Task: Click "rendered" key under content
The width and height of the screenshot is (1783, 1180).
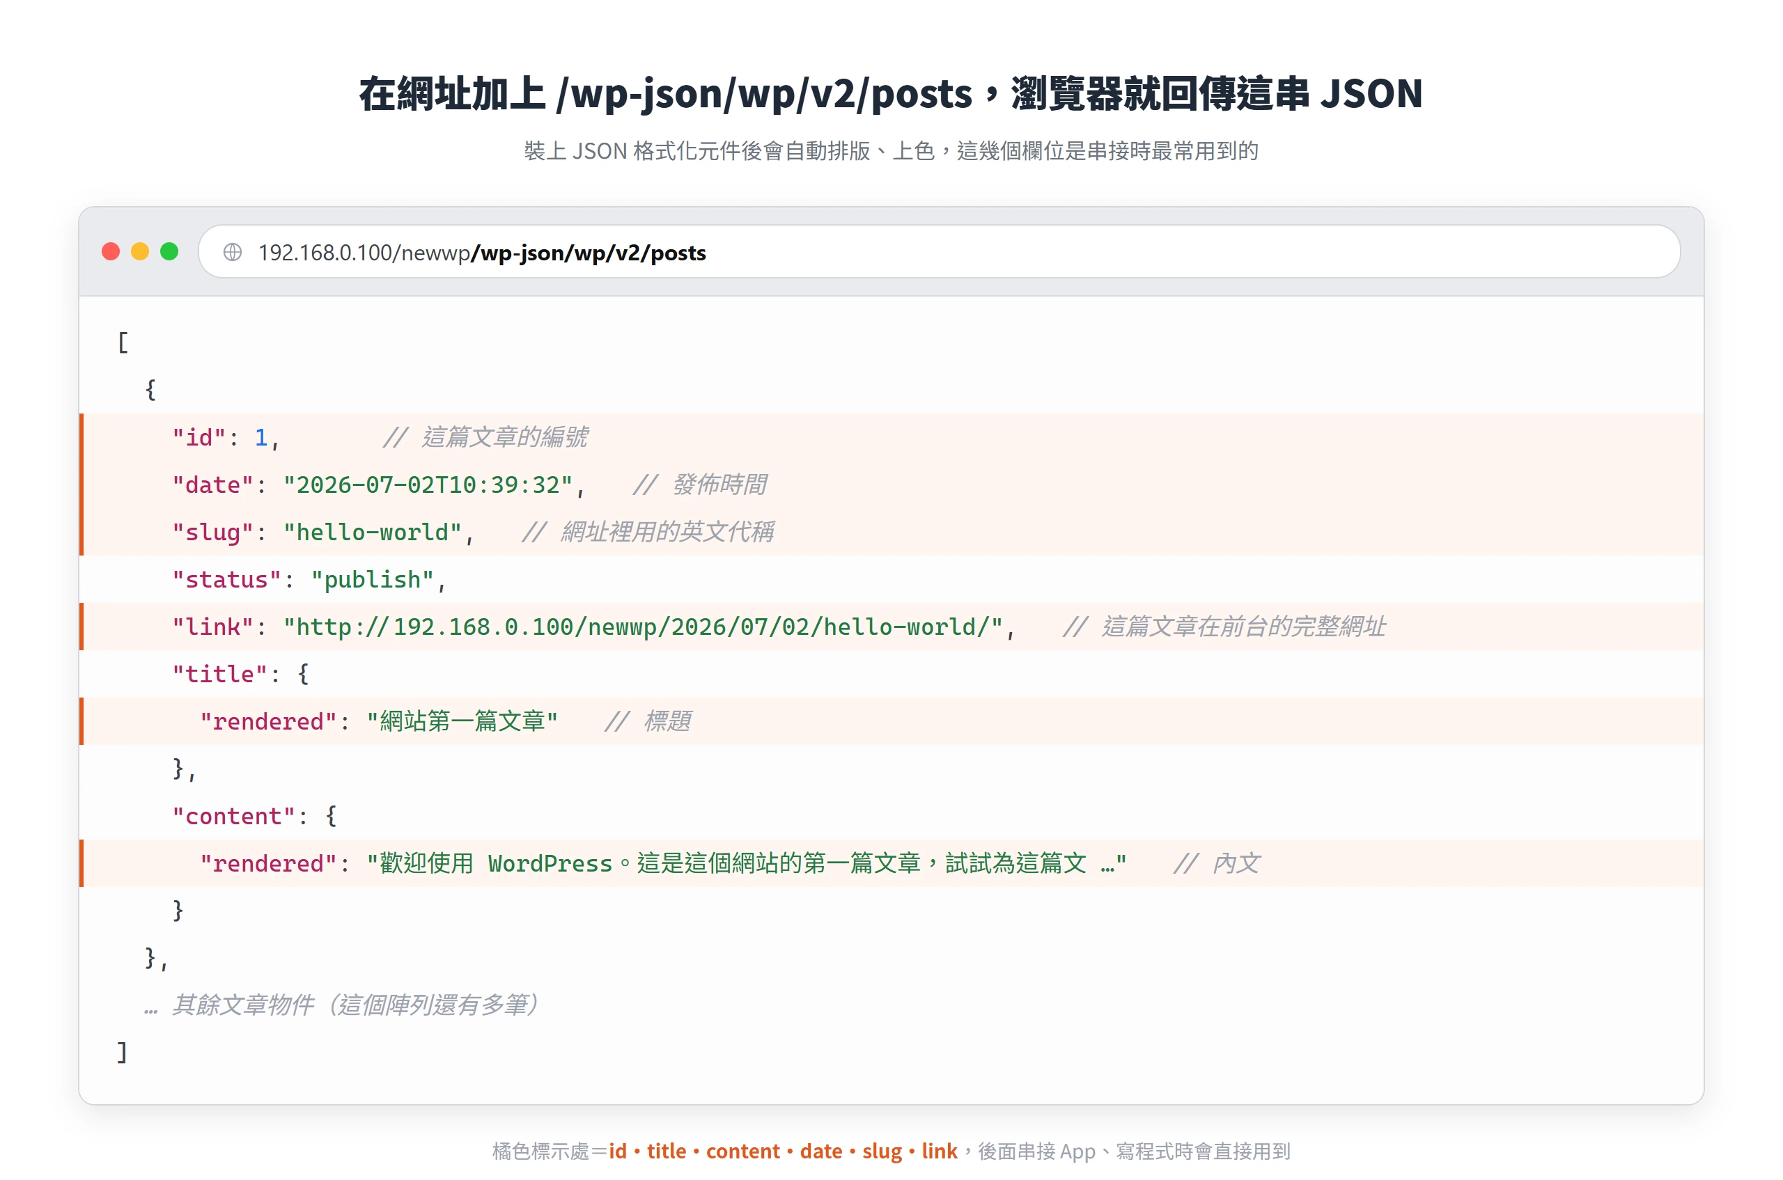Action: tap(268, 863)
